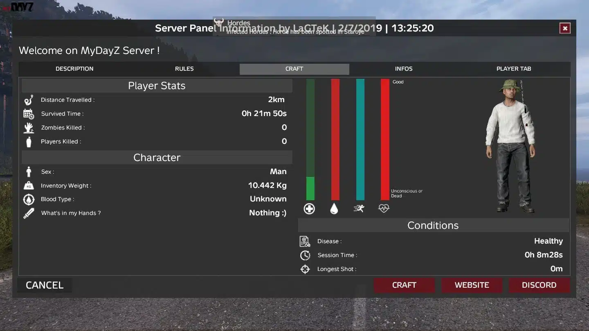Click the '0m' longest shot value
The width and height of the screenshot is (589, 331).
click(x=557, y=269)
